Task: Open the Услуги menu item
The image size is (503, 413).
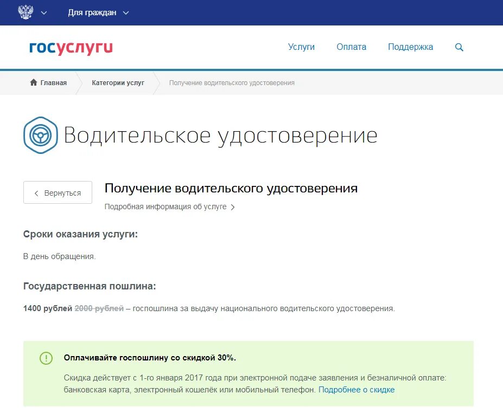Action: [x=301, y=47]
